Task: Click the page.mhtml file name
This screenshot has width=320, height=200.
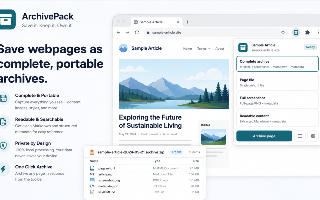Action: click(107, 168)
